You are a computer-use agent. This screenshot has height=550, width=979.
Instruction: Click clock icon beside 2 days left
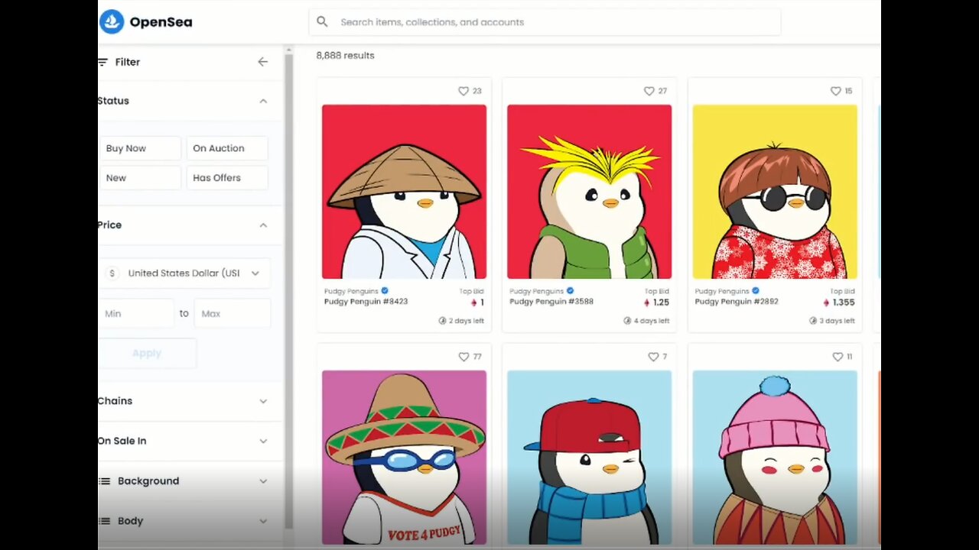coord(442,321)
